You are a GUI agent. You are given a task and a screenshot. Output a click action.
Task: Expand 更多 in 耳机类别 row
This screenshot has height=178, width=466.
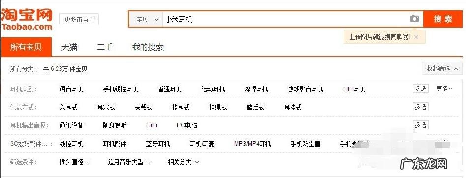(x=444, y=89)
